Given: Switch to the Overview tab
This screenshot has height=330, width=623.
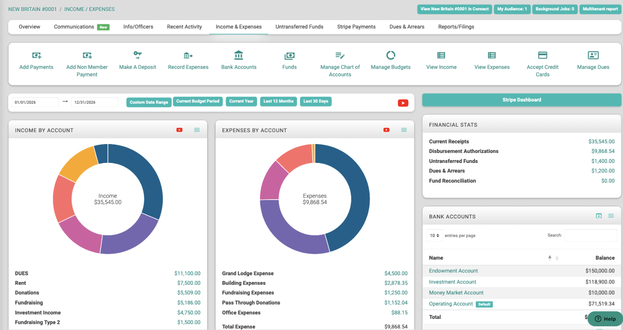Looking at the screenshot, I should tap(30, 27).
